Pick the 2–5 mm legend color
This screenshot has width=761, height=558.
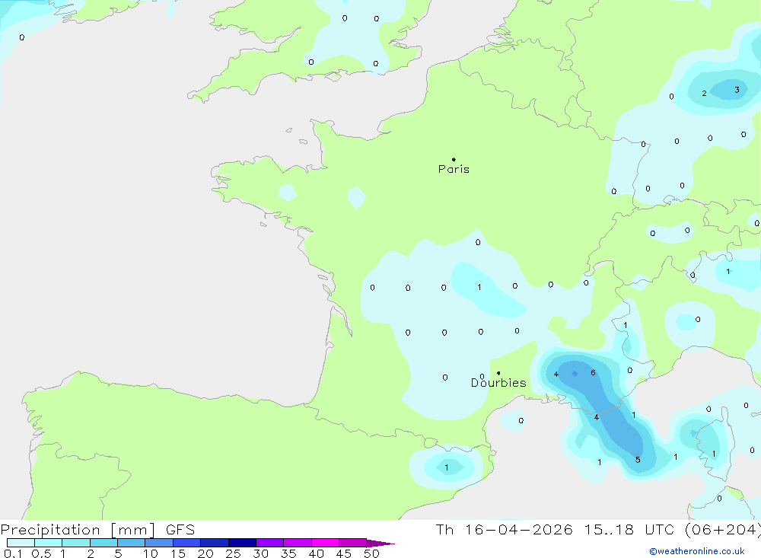point(103,543)
